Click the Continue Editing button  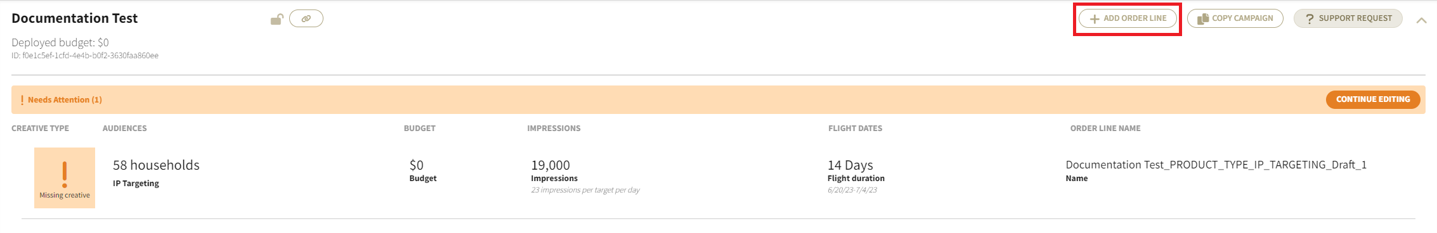pos(1373,99)
